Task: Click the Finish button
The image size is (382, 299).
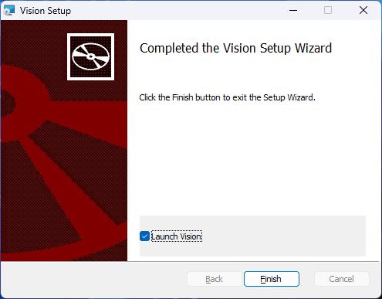Action: tap(272, 279)
